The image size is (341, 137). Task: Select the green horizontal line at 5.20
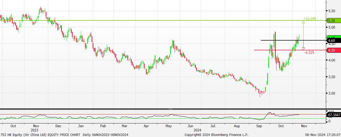point(163,20)
